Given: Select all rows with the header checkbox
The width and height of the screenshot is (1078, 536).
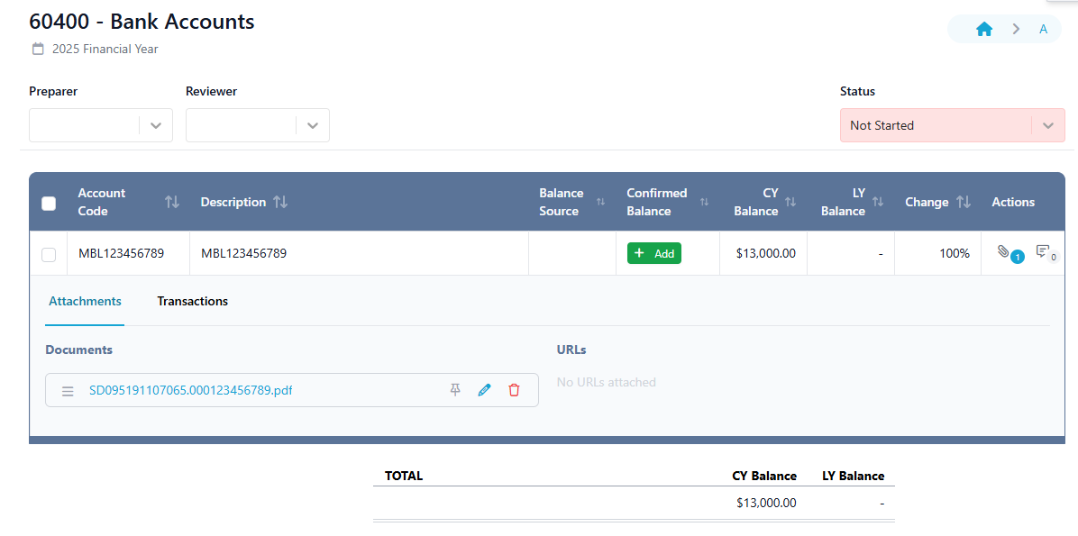Looking at the screenshot, I should (49, 204).
